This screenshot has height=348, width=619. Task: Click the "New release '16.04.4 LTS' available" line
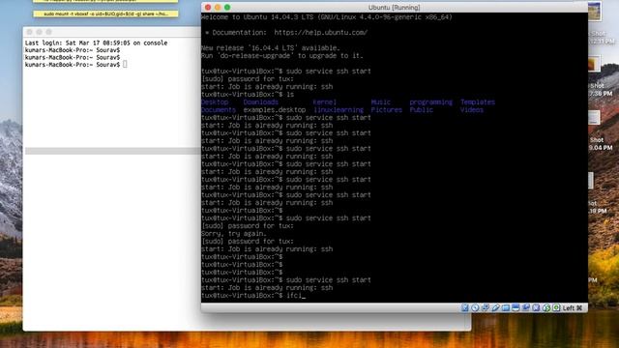[271, 47]
